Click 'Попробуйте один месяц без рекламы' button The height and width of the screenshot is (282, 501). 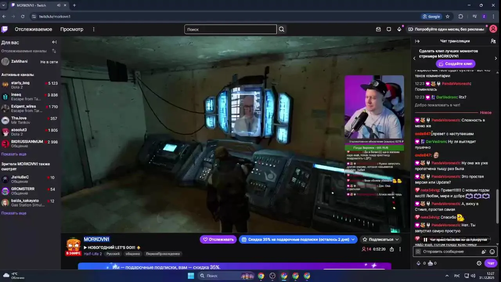tap(446, 29)
